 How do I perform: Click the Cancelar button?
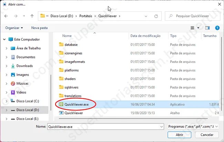[207, 135]
